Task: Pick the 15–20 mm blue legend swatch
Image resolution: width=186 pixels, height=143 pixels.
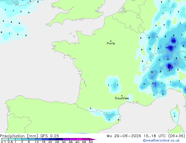Action: click(46, 139)
